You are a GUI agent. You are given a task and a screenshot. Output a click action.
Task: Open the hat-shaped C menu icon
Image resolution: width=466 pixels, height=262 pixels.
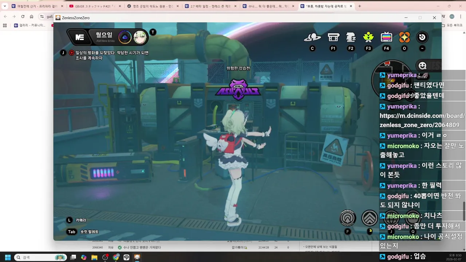click(x=312, y=37)
